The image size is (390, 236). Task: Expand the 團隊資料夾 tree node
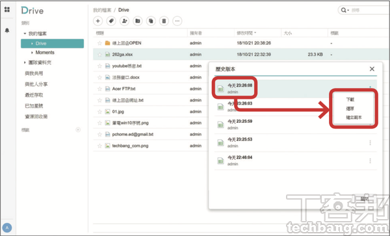[25, 62]
